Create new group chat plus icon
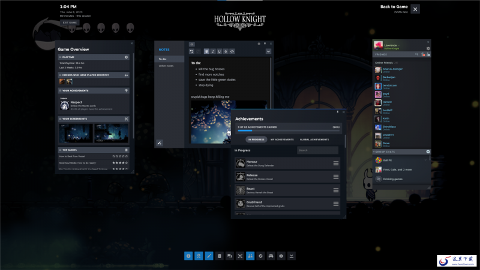The width and height of the screenshot is (480, 270). 428,152
